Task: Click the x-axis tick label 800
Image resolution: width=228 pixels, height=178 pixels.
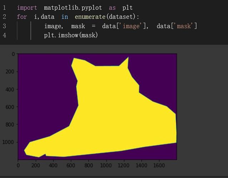Action: pos(88,165)
